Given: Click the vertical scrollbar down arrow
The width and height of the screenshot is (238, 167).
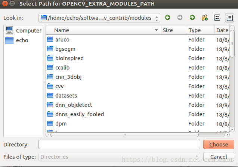Looking at the screenshot, I should click(x=232, y=130).
